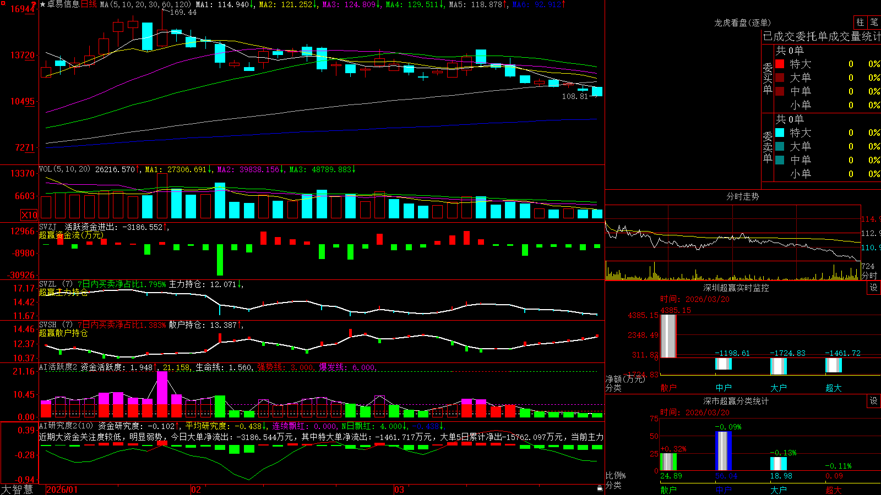Click the 资金活跃度: 1.948 value
The height and width of the screenshot is (495, 881).
tap(117, 367)
